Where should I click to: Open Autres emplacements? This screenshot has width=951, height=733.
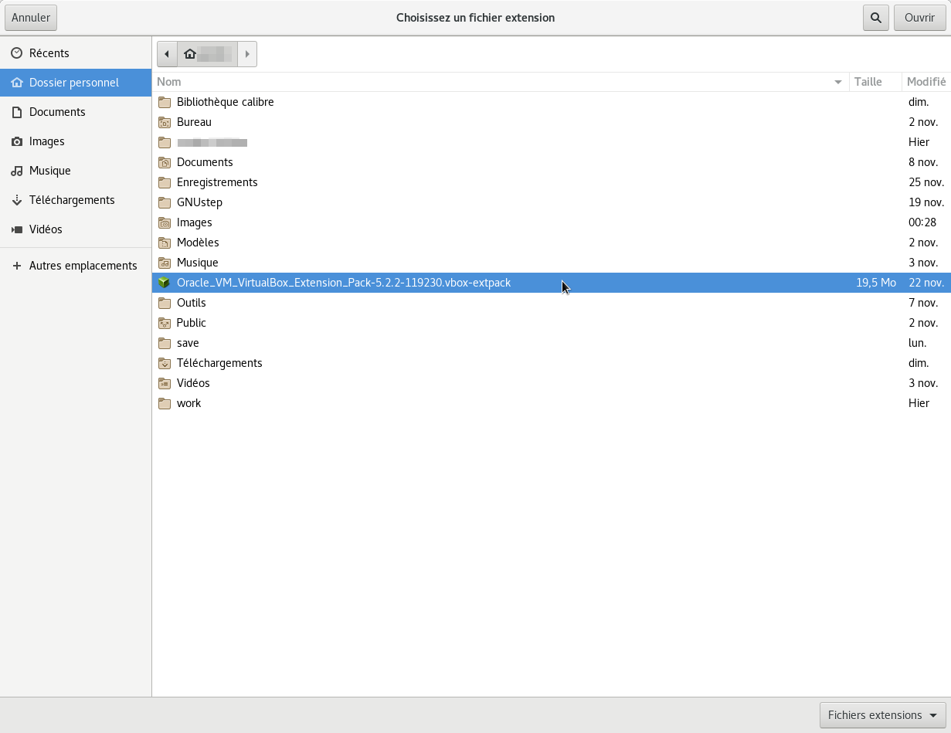[83, 266]
